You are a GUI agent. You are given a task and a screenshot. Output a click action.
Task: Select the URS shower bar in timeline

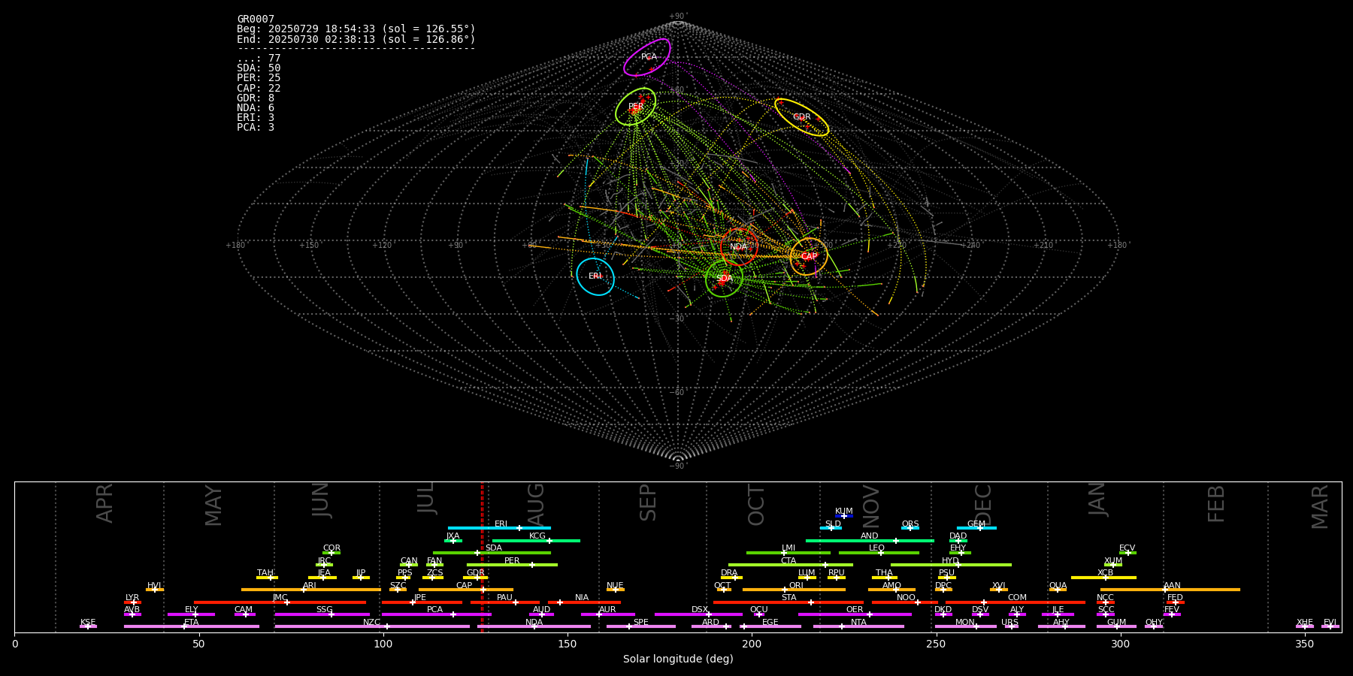tap(1012, 626)
